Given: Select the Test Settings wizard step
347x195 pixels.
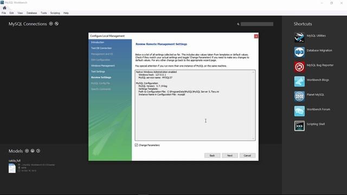Looking at the screenshot, I should [98, 71].
